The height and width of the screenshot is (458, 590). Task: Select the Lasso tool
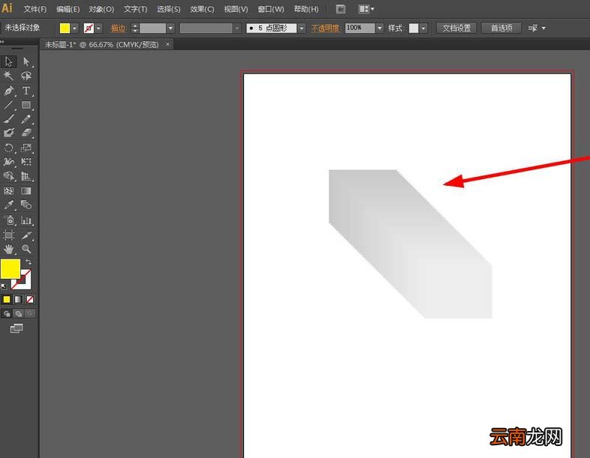26,76
